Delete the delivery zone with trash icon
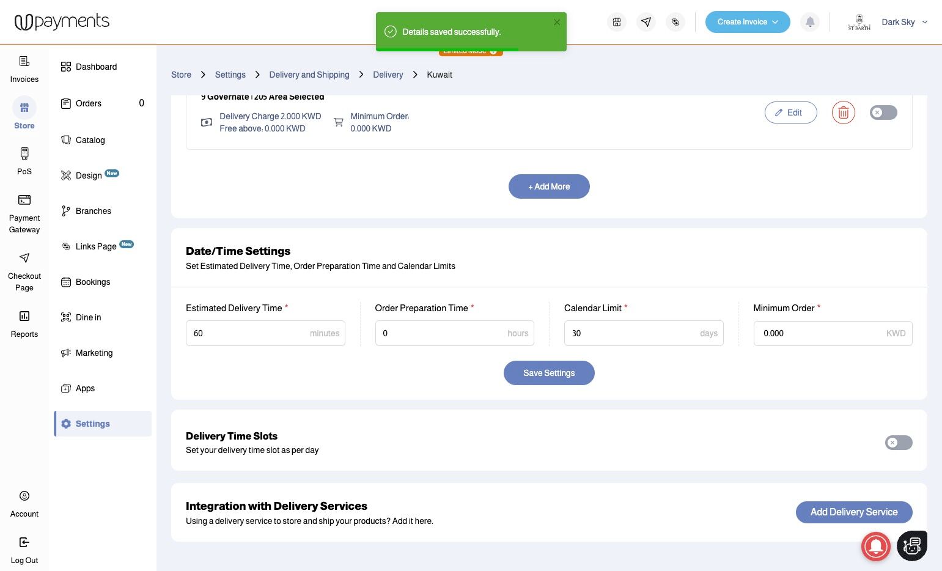 tap(844, 112)
